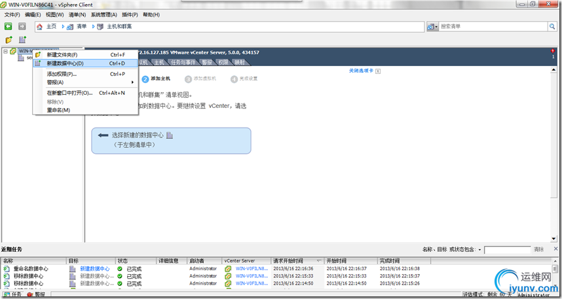The width and height of the screenshot is (562, 299).
Task: Click the 清单 breadcrumb link
Action: pos(82,27)
